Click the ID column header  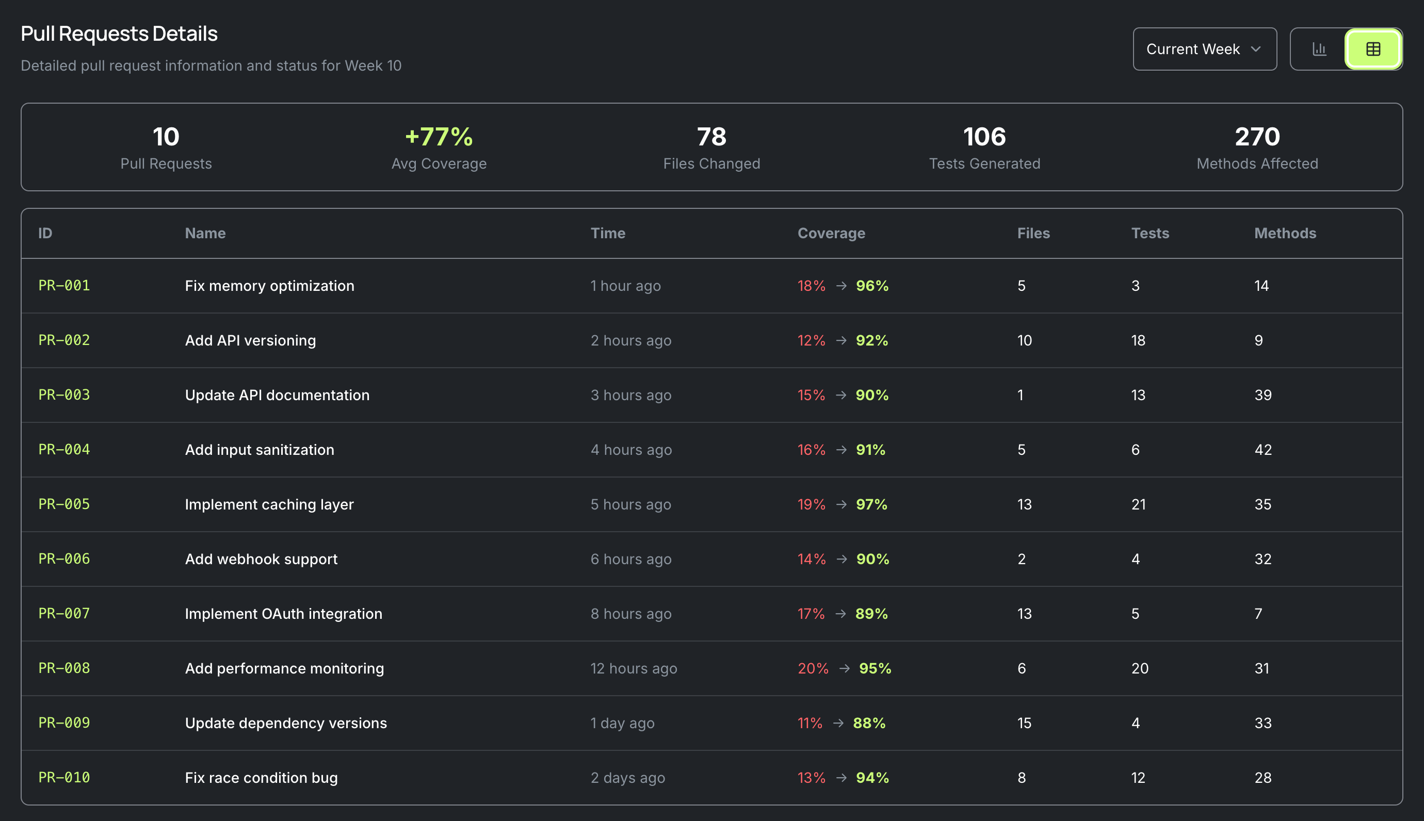[45, 234]
